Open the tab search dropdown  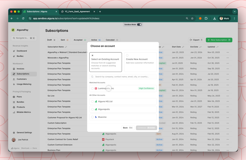point(235,11)
